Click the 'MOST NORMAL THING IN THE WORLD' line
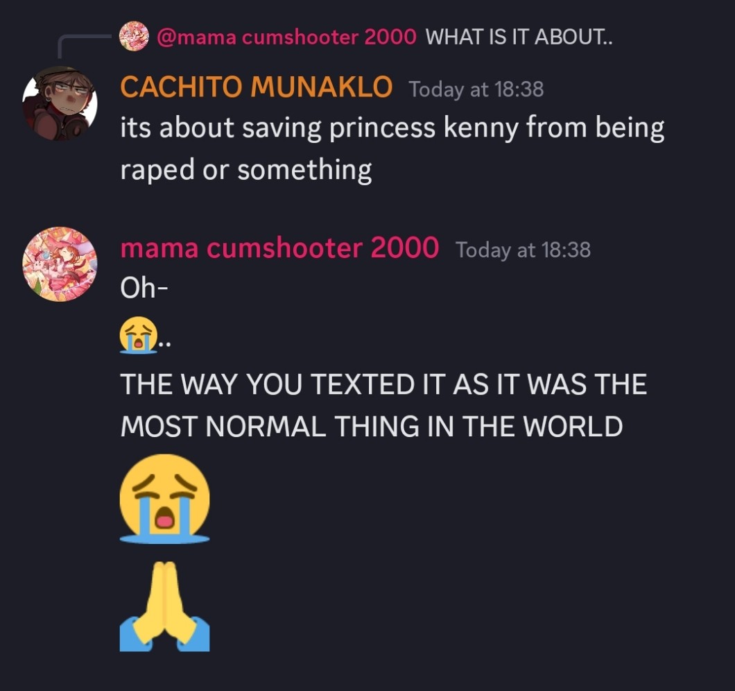 tap(371, 426)
